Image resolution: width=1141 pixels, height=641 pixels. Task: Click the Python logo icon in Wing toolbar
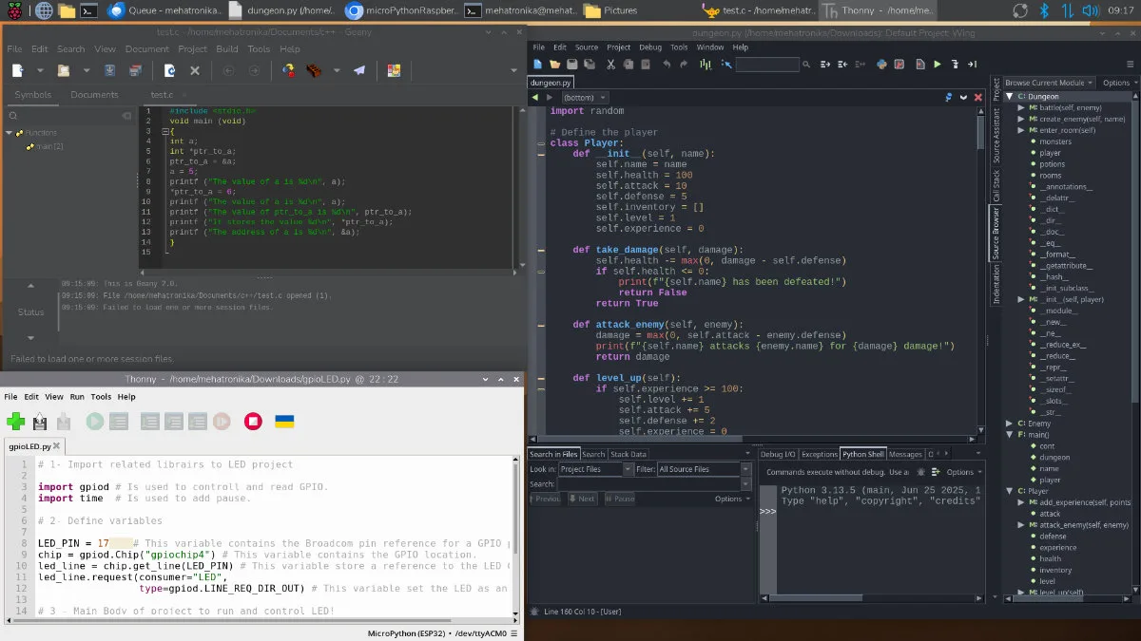tap(881, 65)
